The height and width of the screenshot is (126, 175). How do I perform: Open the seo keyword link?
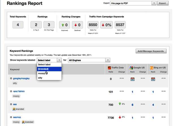coord(15,104)
